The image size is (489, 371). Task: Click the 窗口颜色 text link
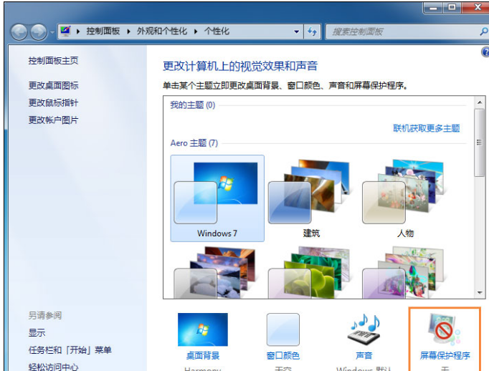pyautogui.click(x=283, y=355)
